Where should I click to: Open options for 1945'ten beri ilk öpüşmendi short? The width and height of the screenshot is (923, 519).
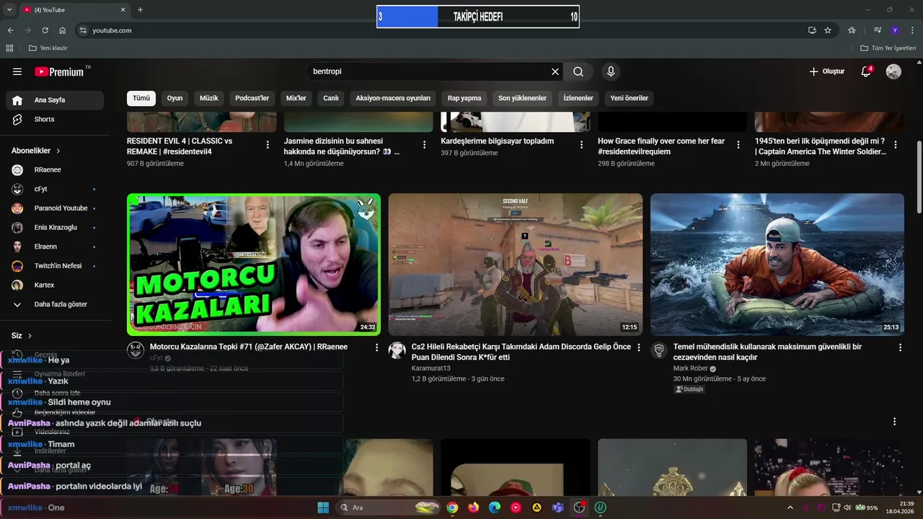pyautogui.click(x=896, y=145)
